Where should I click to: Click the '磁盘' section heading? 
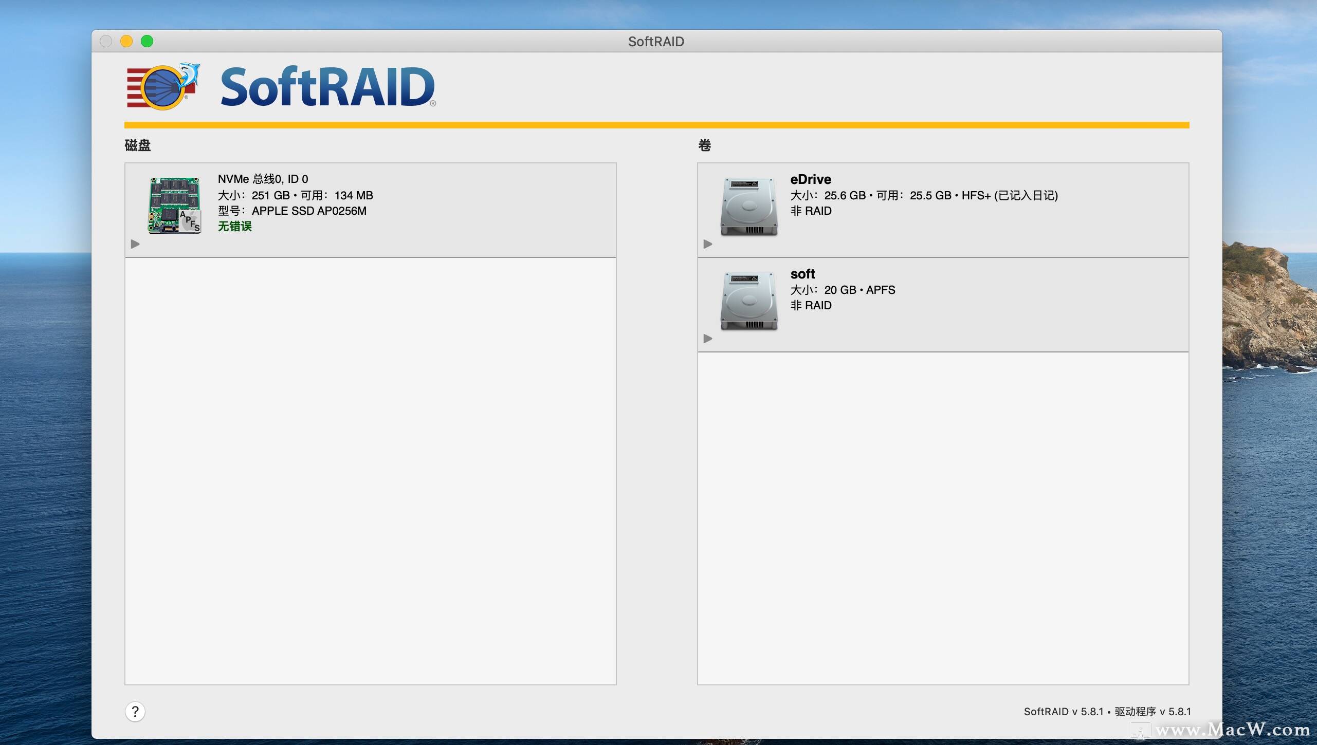(138, 145)
